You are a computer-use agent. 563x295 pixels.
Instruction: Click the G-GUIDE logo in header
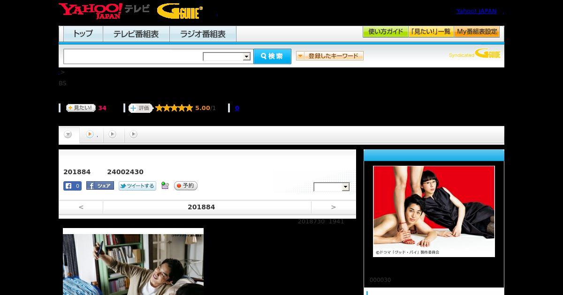(180, 11)
